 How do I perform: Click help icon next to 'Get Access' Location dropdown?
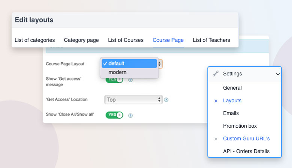click(x=166, y=100)
